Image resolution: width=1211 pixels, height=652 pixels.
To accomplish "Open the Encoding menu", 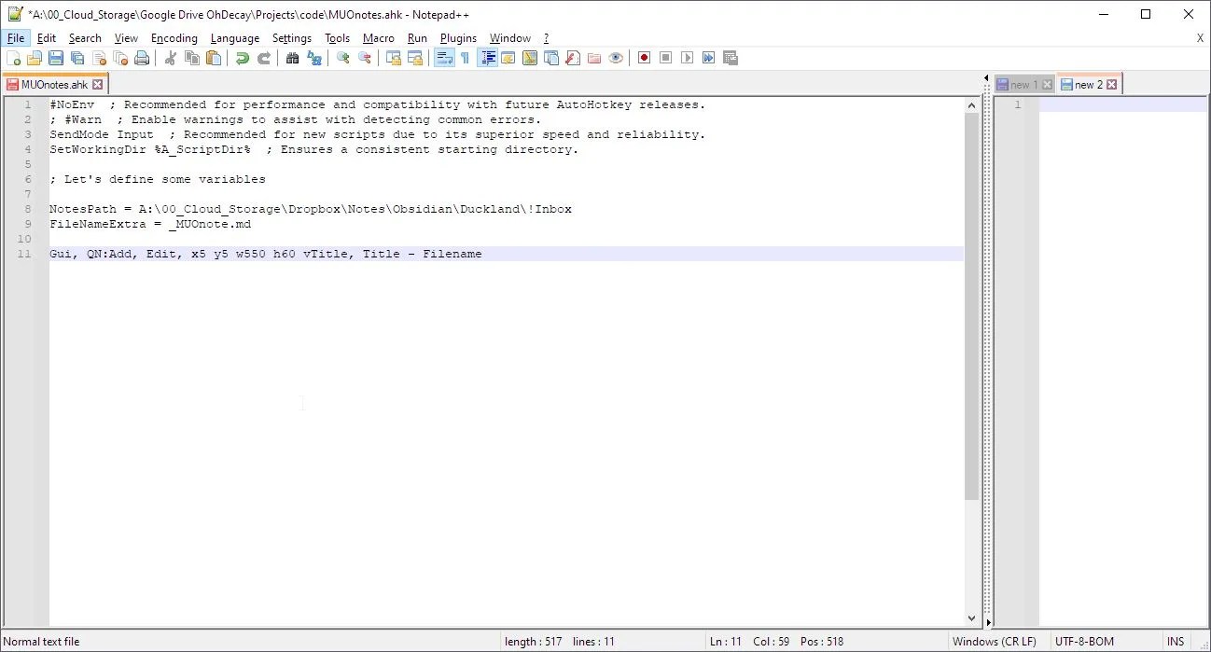I will click(174, 37).
